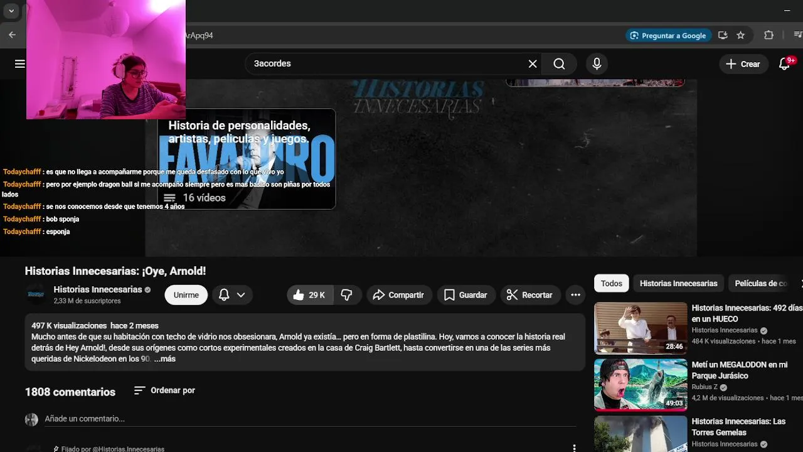Screen dimensions: 803x452
Task: Click chat message esponja
Action: pyautogui.click(x=58, y=232)
